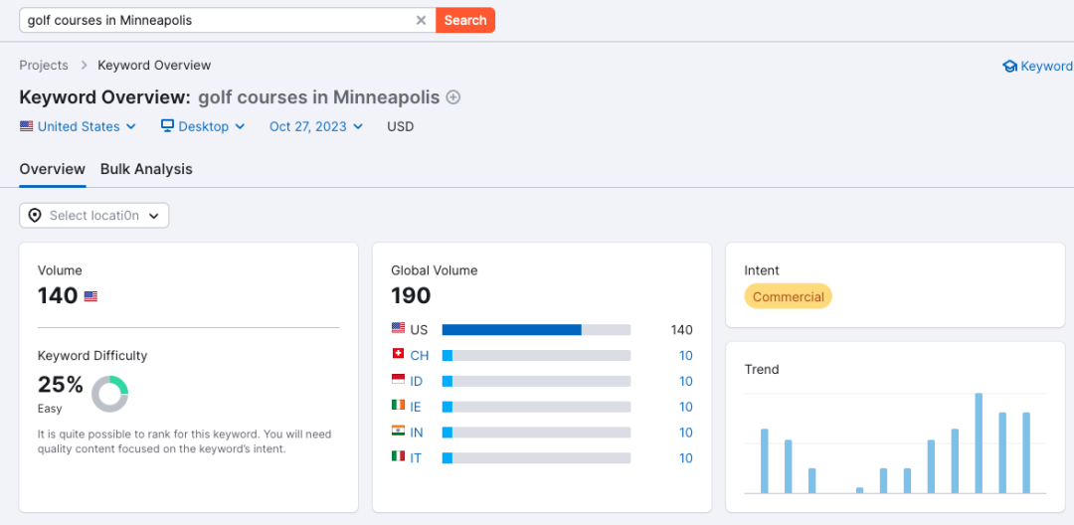Click inside the keyword search input field

pyautogui.click(x=218, y=21)
